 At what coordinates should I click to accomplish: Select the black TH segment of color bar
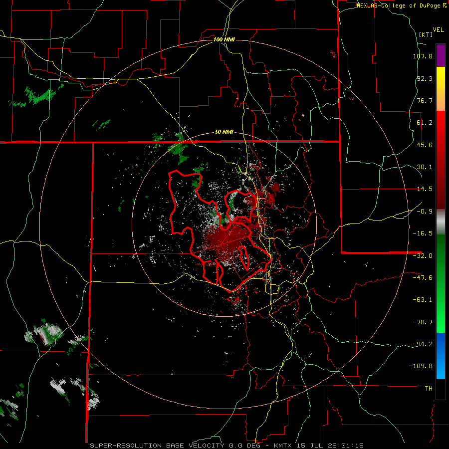click(441, 389)
